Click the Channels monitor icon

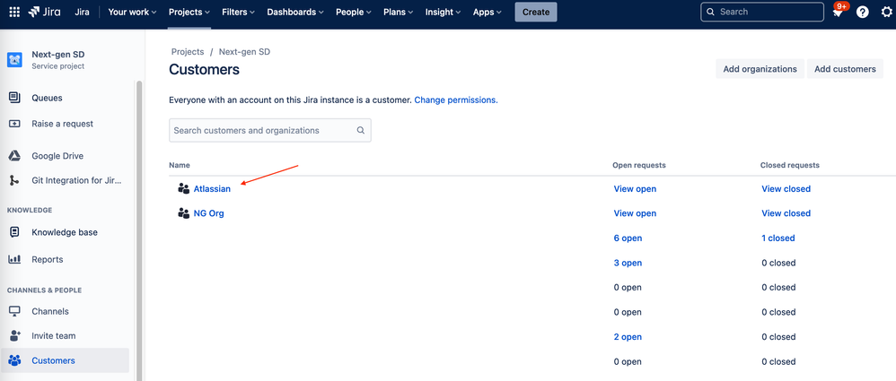click(14, 311)
